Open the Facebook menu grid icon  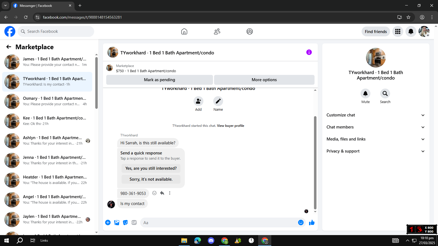[x=398, y=31]
